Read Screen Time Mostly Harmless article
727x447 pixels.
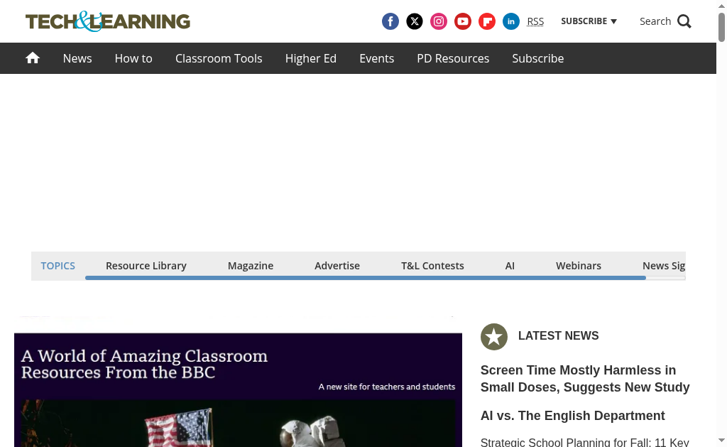click(x=585, y=378)
